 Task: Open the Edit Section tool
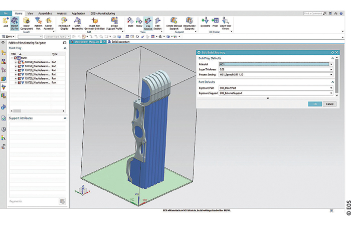(x=157, y=23)
